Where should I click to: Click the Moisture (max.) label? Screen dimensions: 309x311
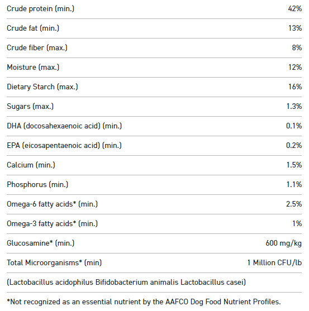pos(33,67)
